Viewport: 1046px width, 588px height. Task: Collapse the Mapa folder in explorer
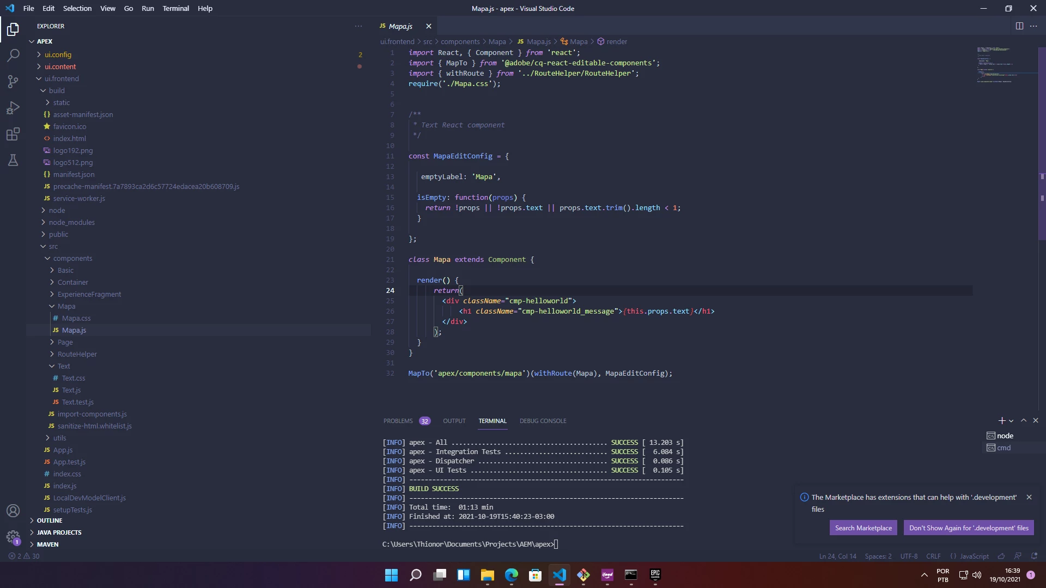[x=66, y=306]
